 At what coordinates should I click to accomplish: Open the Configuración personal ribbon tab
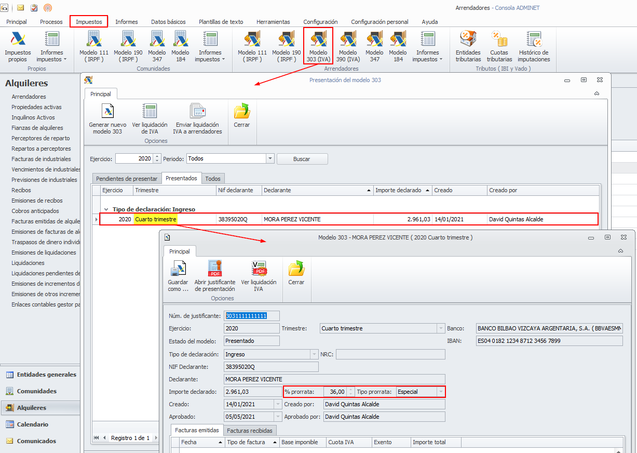coord(380,22)
